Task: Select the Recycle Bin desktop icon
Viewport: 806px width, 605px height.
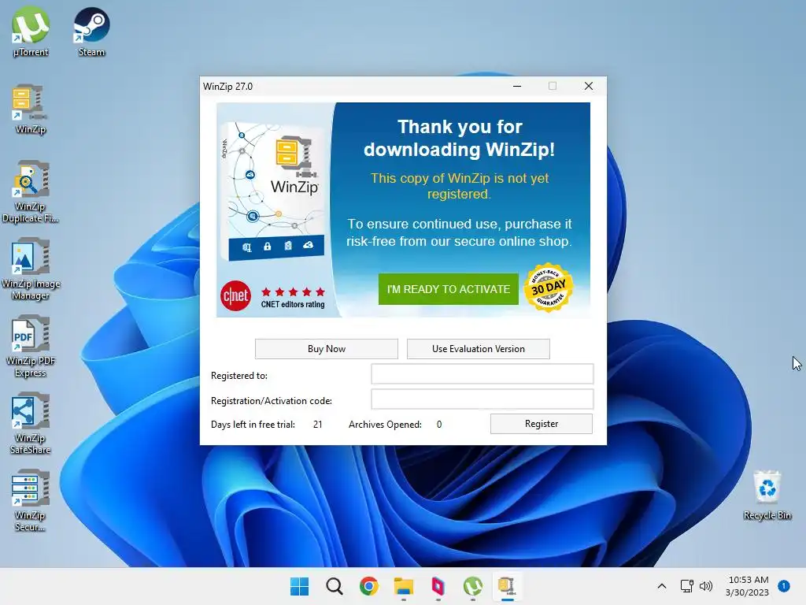Action: tap(767, 495)
